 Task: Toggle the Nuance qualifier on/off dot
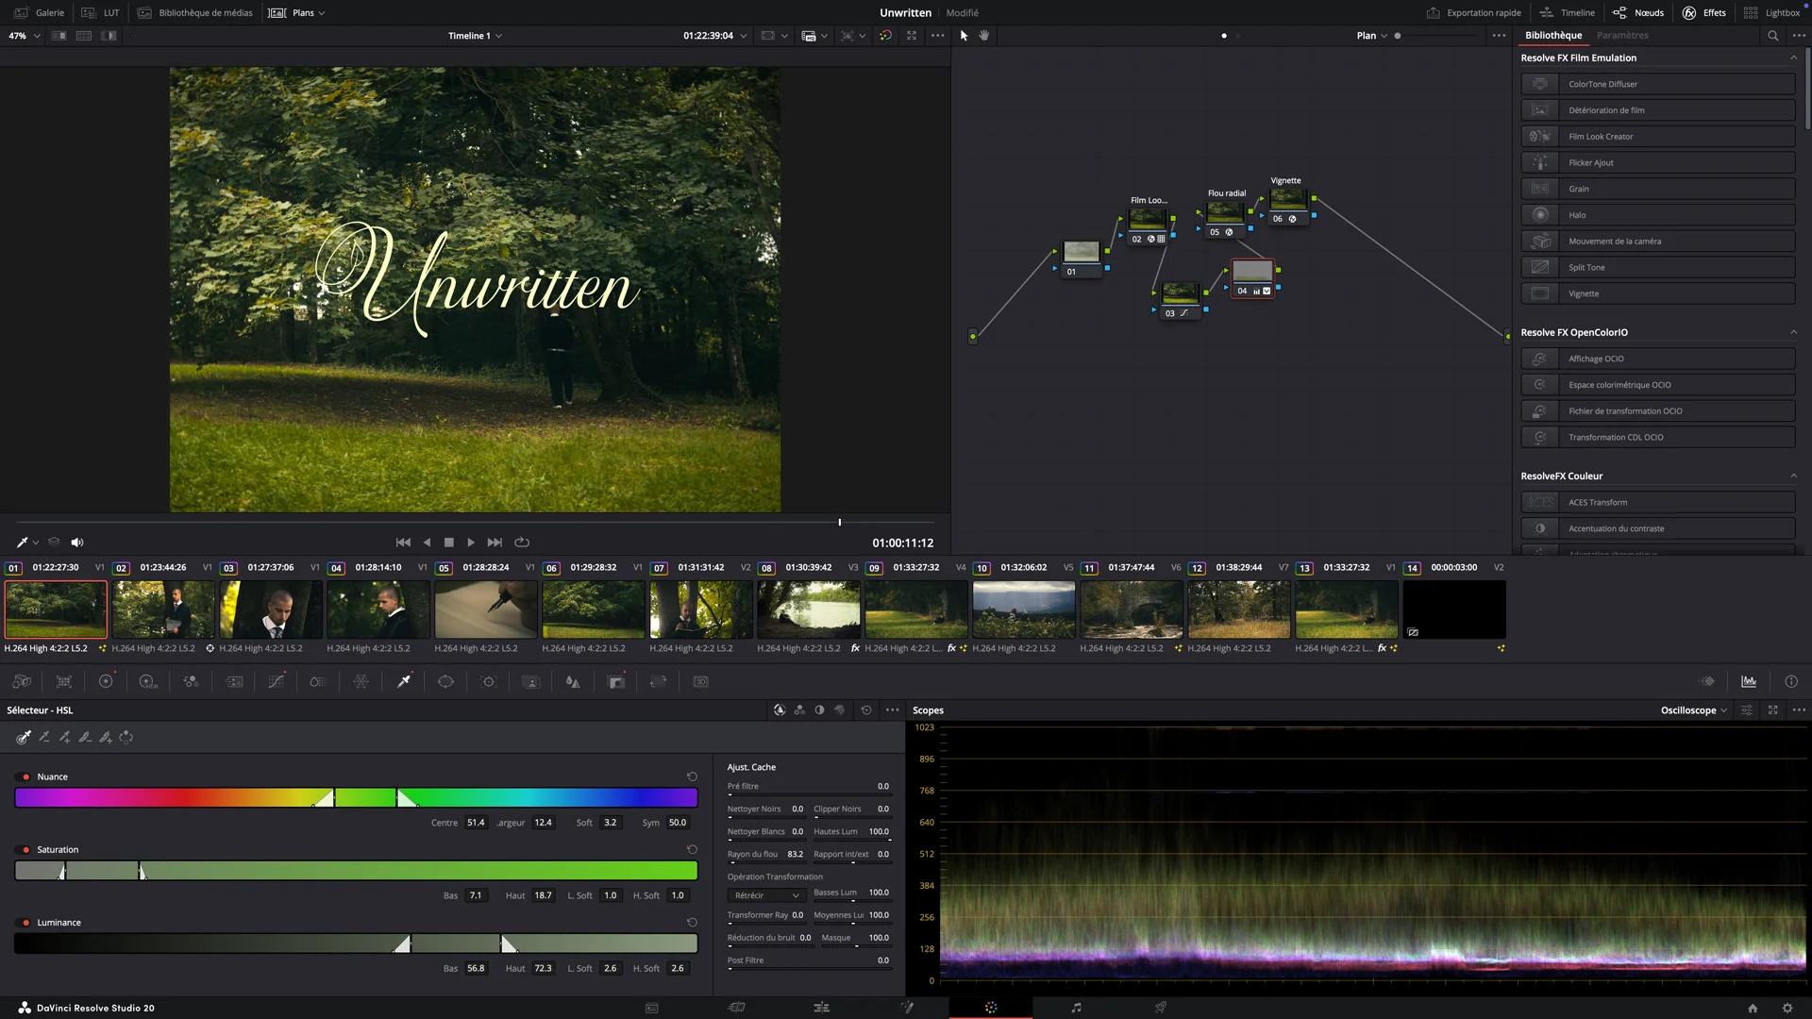[x=25, y=777]
